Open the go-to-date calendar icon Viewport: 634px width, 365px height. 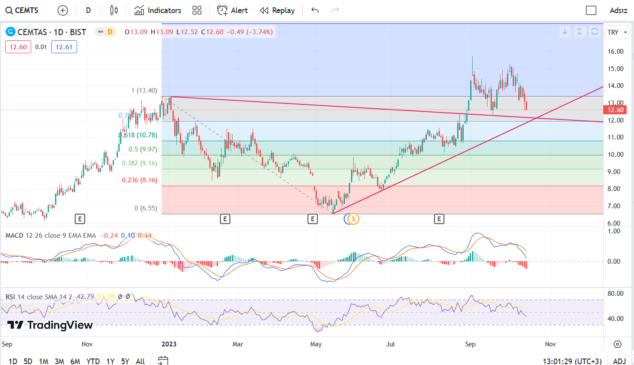point(163,360)
